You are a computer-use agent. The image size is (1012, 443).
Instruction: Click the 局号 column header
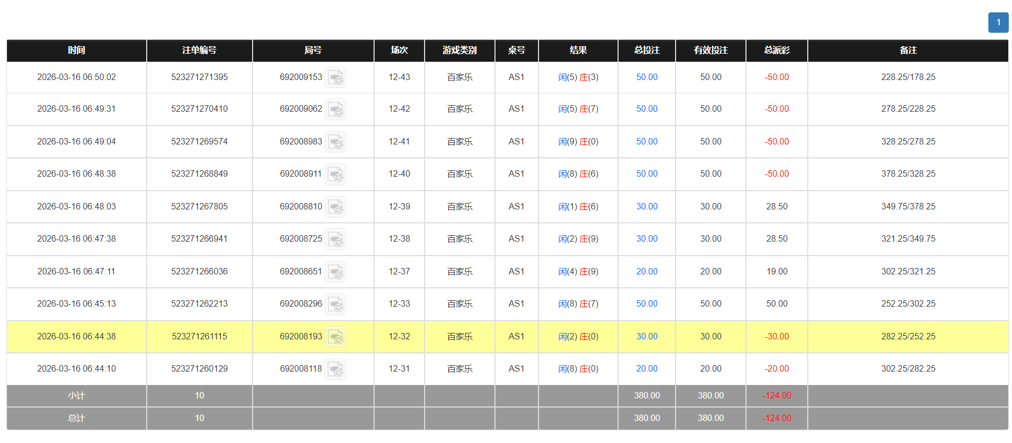point(313,50)
